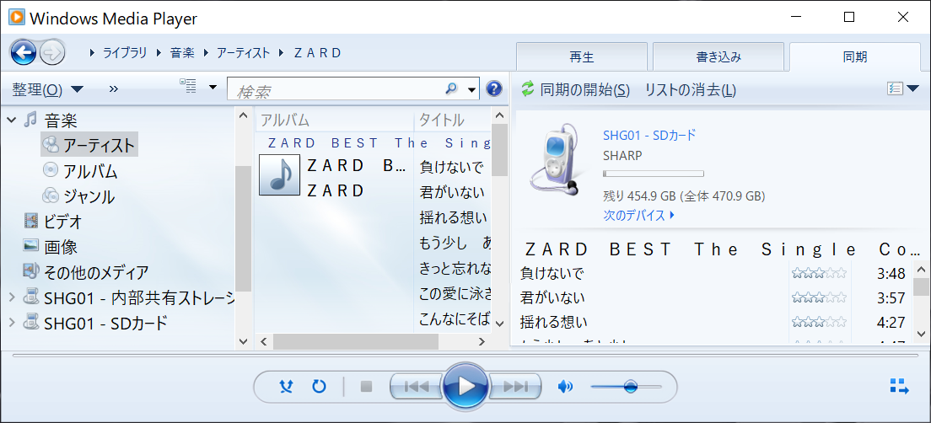931x423 pixels.
Task: Click the Stop playback button
Action: pyautogui.click(x=366, y=387)
